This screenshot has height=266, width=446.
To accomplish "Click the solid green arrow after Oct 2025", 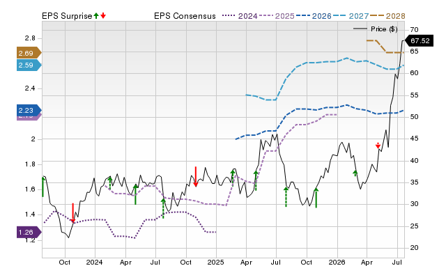I will click(x=316, y=198).
